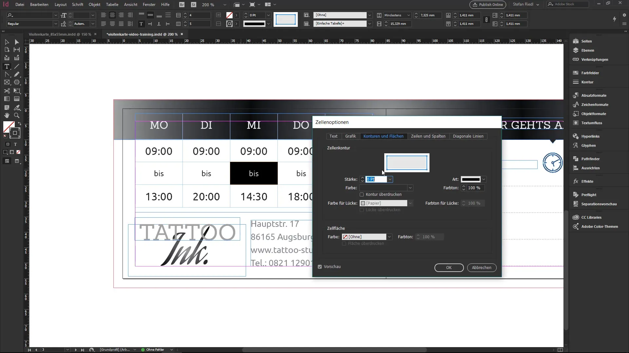Open the zoom level 200 % dropdown
The height and width of the screenshot is (353, 629).
[224, 5]
